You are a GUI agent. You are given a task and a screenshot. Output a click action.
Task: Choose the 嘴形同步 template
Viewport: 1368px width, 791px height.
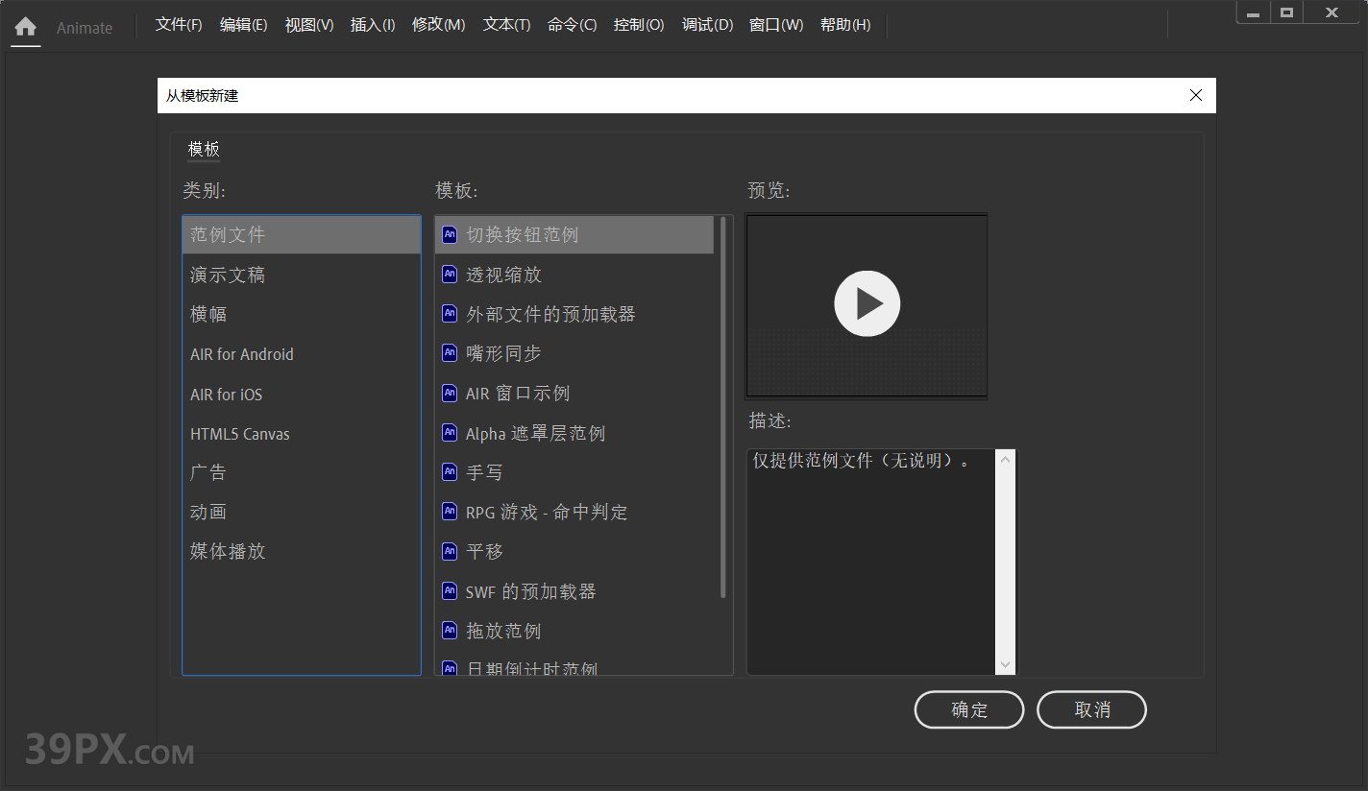pyautogui.click(x=574, y=353)
